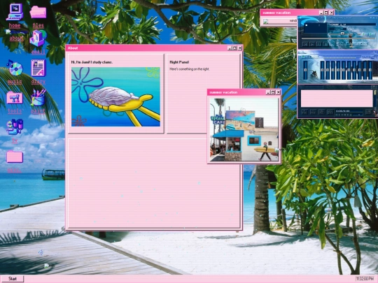The width and height of the screenshot is (378, 283).
Task: Toggle the equalizer ON button
Action: coord(304,57)
